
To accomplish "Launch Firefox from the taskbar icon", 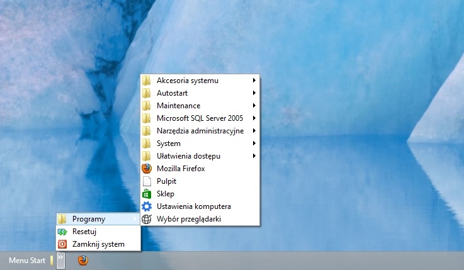I will point(83,260).
